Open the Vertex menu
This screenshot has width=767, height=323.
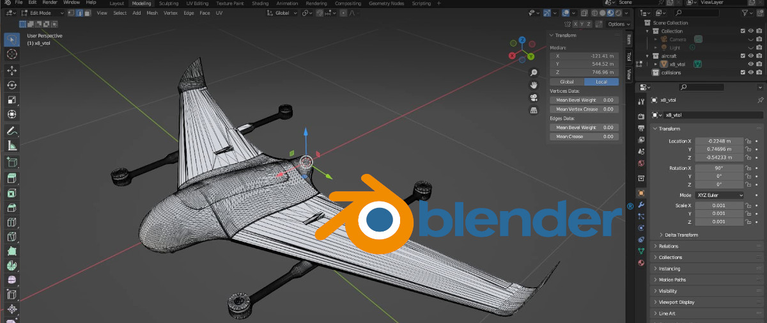pyautogui.click(x=171, y=13)
